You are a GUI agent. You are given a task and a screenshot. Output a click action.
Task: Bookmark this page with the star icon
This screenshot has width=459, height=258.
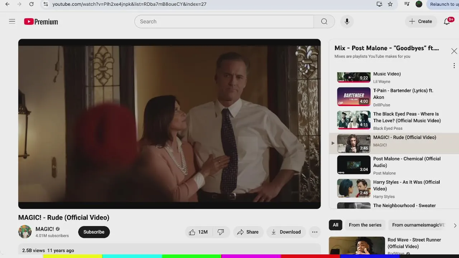390,4
